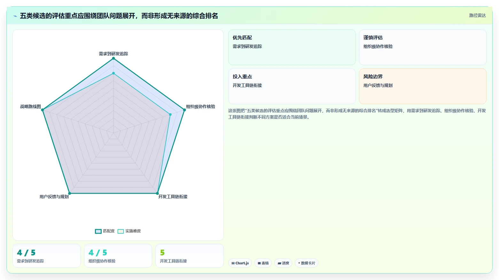Toggle the 匹配度 legend item

(105, 231)
